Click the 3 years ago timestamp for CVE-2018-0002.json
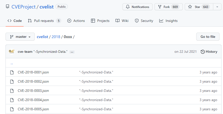 click(208, 82)
